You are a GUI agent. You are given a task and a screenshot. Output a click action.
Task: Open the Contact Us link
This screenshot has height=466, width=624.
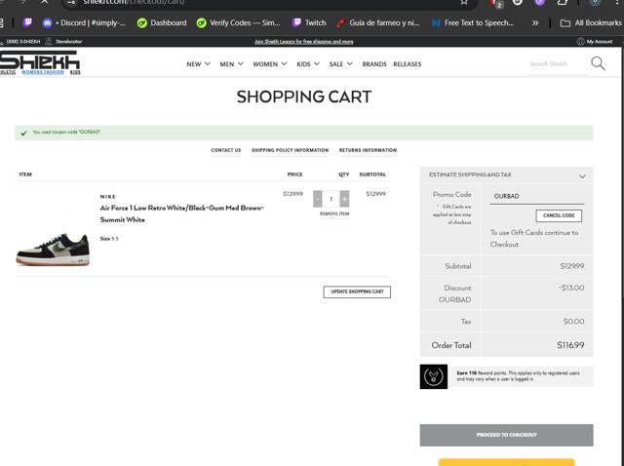click(x=225, y=150)
